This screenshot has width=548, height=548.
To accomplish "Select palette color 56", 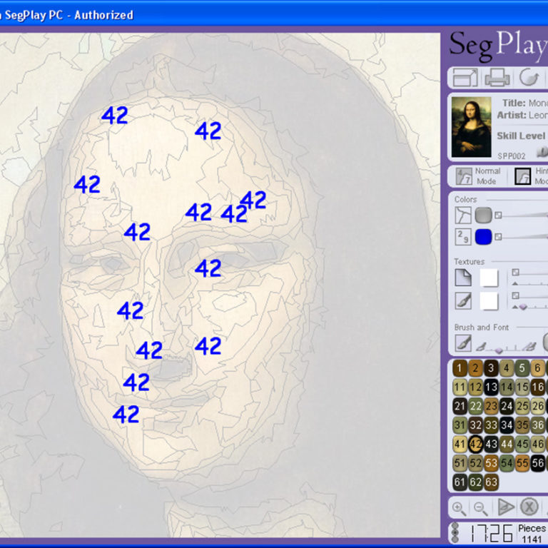I will pos(538,463).
